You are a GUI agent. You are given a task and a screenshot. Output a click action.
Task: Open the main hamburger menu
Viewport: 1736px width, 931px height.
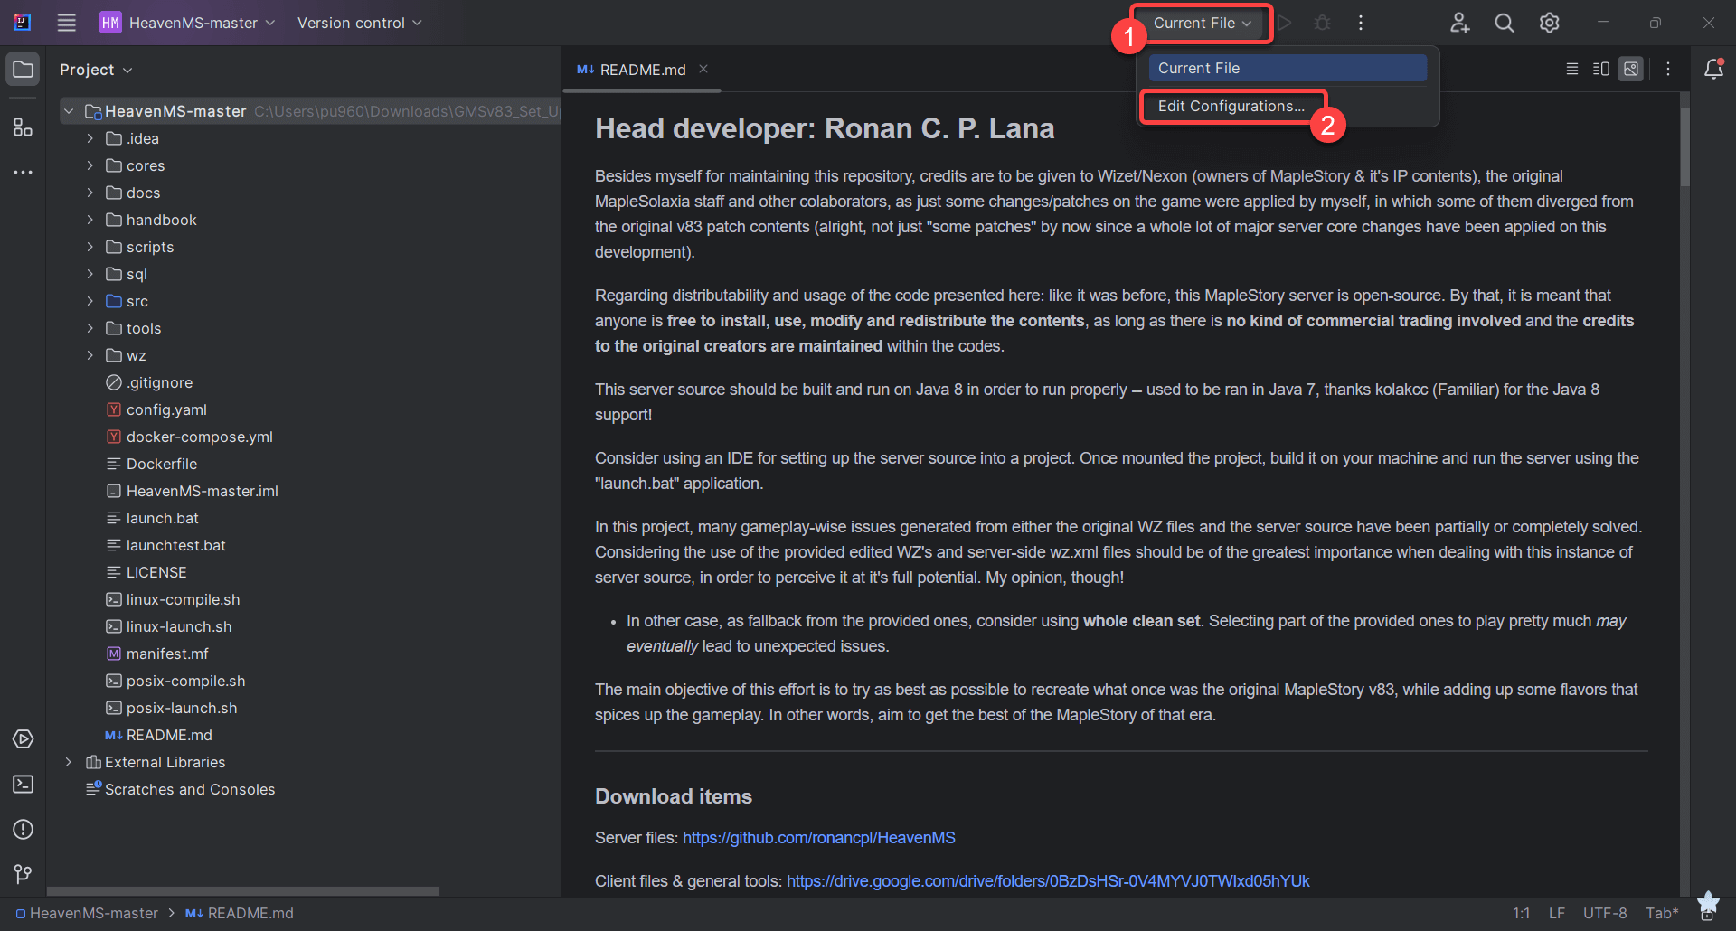[66, 23]
